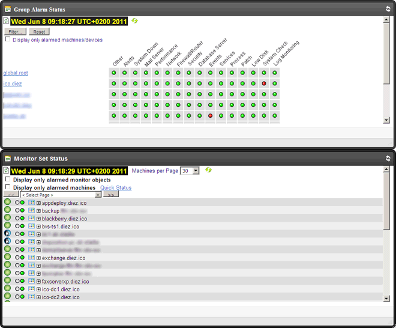Expand exchange.diez.ico tree node
This screenshot has width=396, height=328.
pyautogui.click(x=38, y=258)
